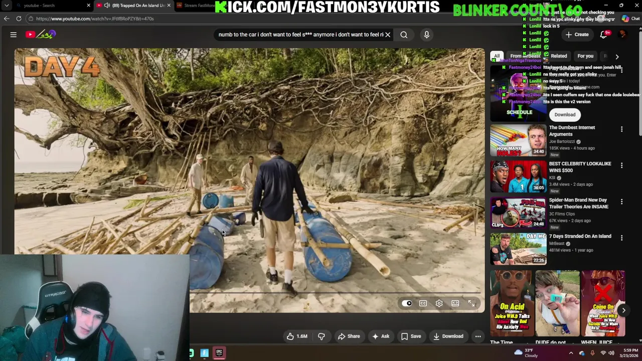Open options for 7 Days Stranded On An Island

[621, 238]
